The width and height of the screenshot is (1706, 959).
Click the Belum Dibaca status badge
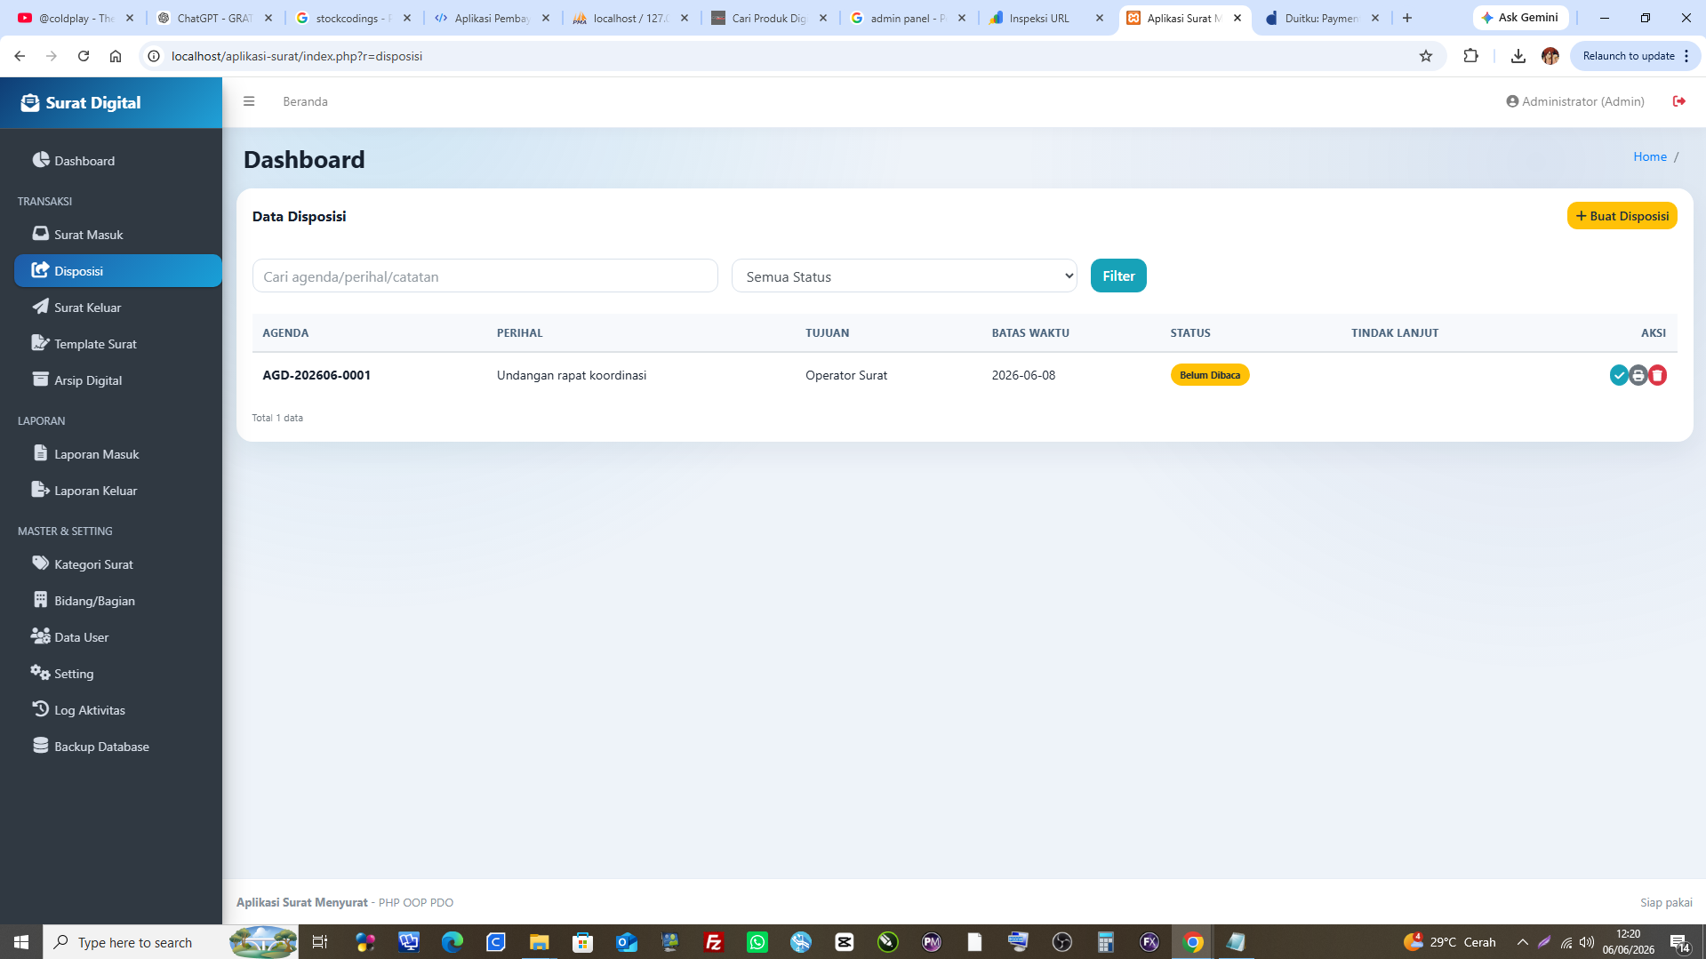(1209, 375)
